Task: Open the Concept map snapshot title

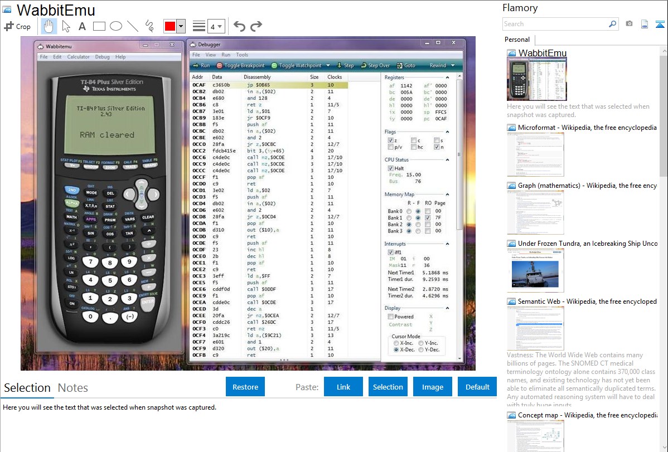Action: click(x=587, y=415)
